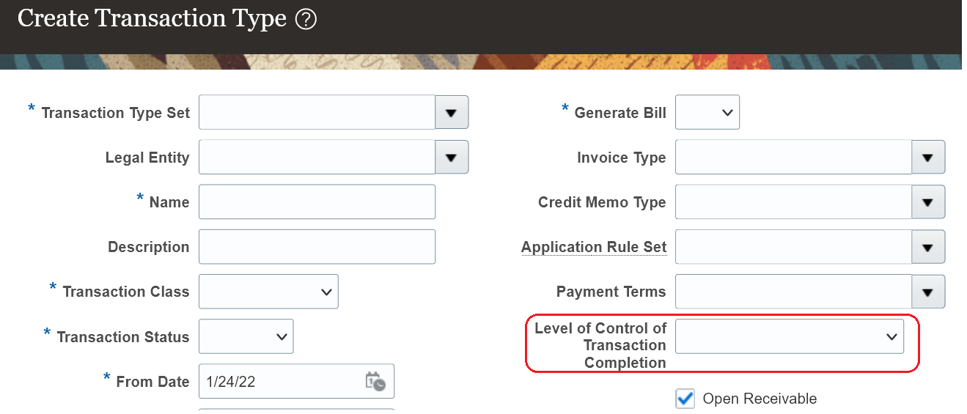Open Level of Control of Transaction Completion dropdown
The height and width of the screenshot is (414, 967).
[x=789, y=337]
